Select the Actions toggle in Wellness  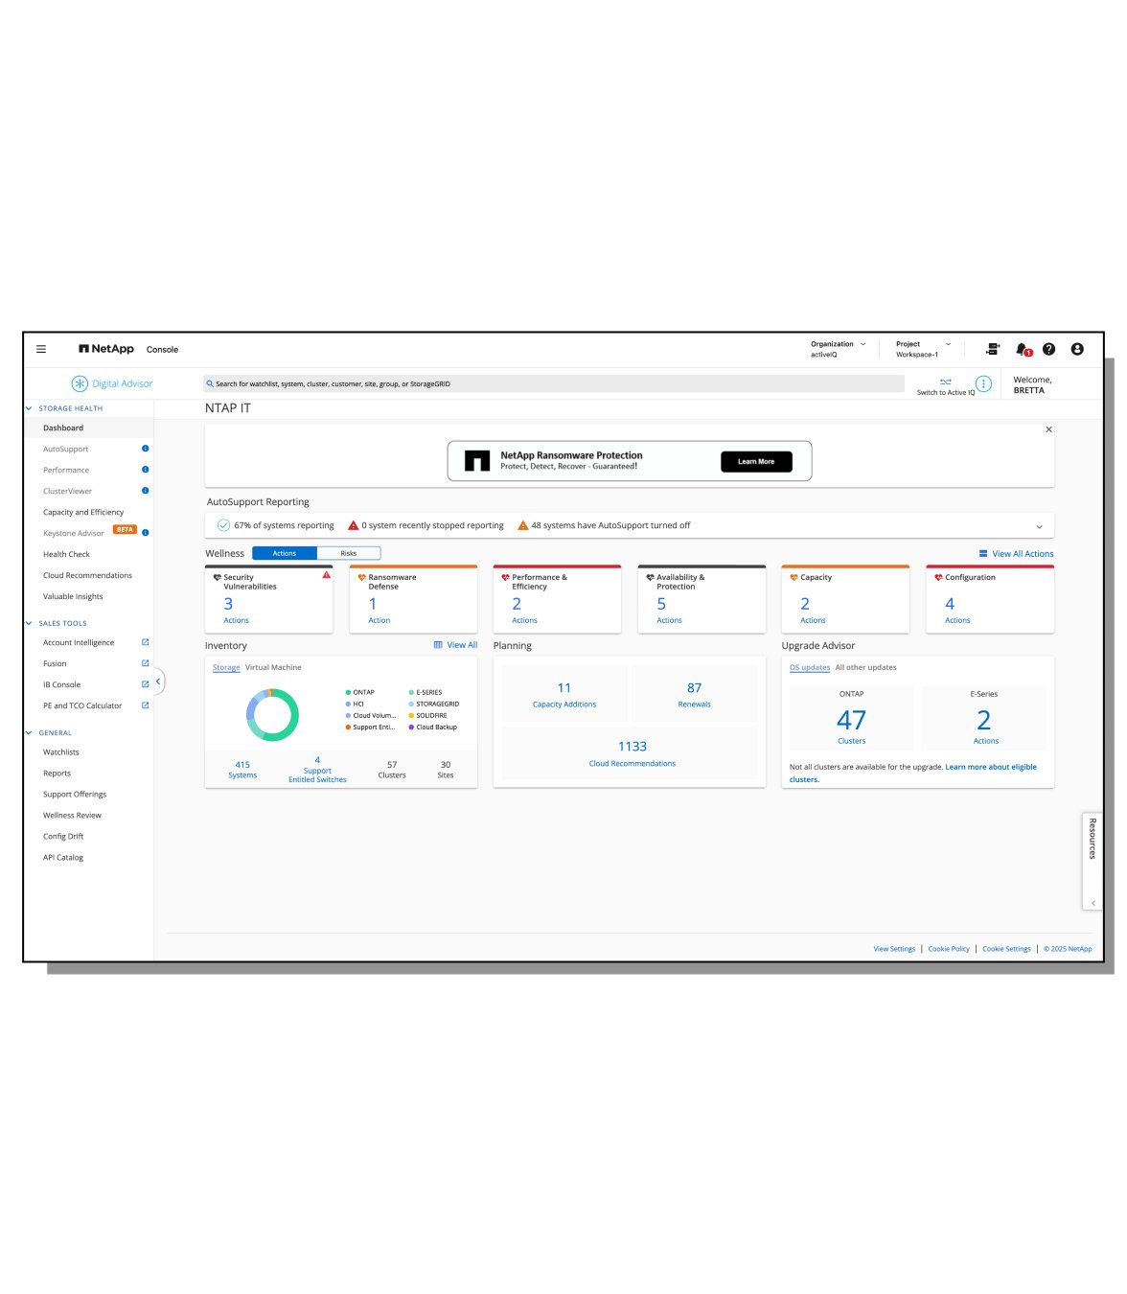click(x=285, y=553)
